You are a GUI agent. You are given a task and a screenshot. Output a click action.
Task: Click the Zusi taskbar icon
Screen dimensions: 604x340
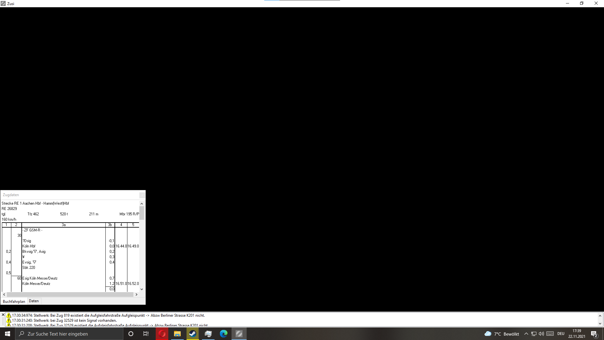[239, 334]
